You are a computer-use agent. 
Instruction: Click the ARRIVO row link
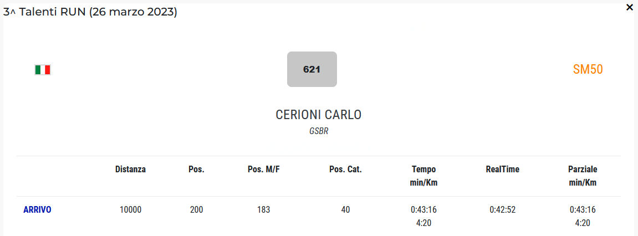(x=37, y=209)
